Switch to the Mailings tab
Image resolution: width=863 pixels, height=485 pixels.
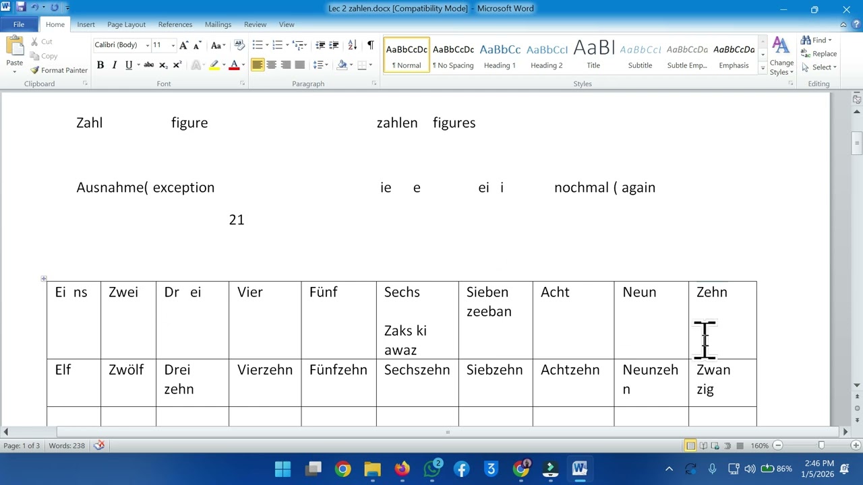[x=218, y=24]
